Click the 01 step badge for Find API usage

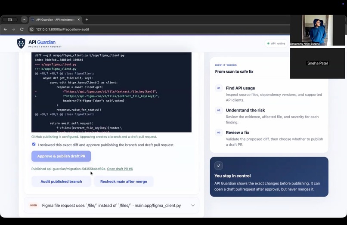click(219, 88)
